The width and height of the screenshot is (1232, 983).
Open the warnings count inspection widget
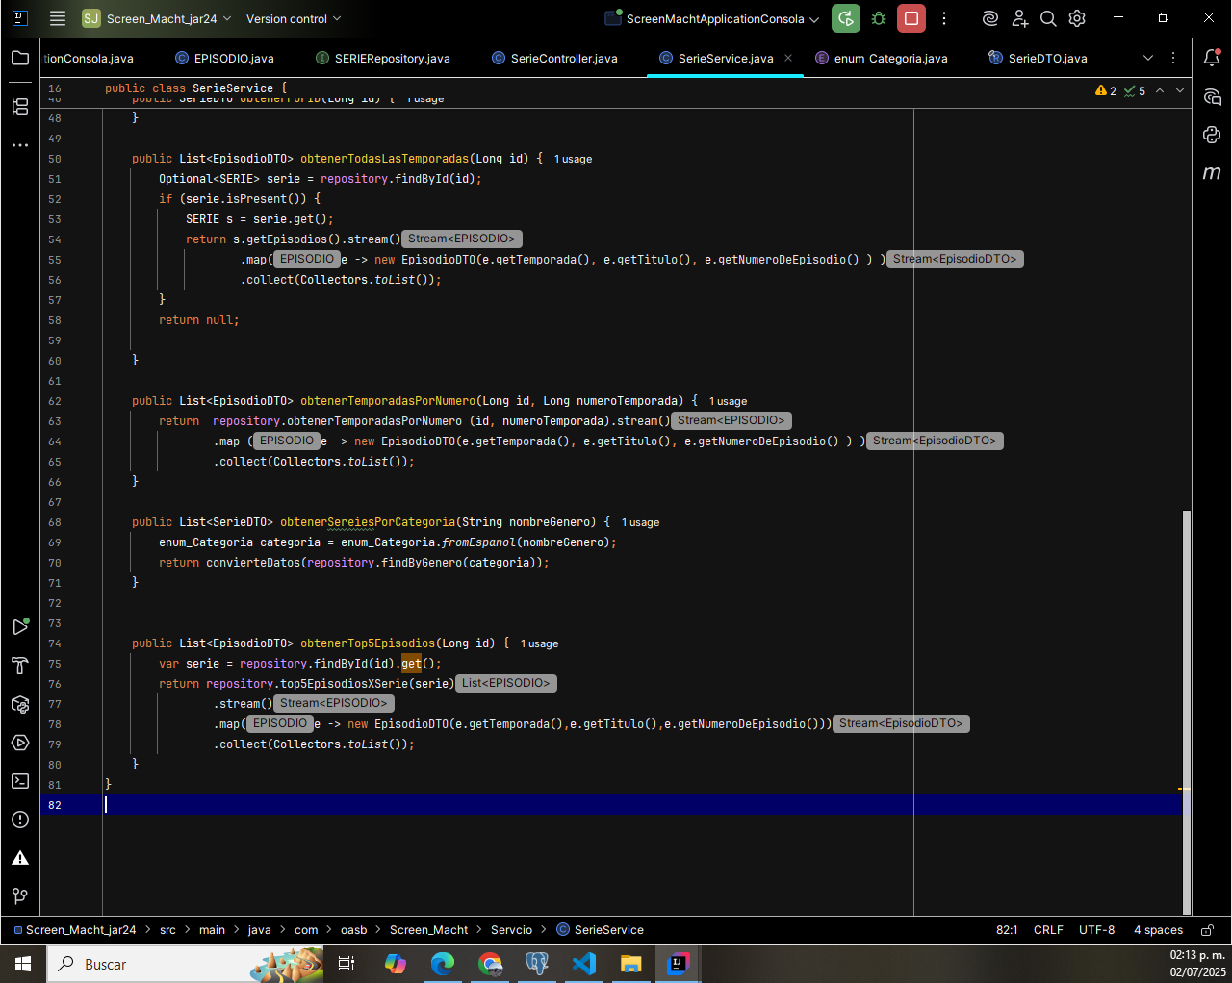(1105, 90)
